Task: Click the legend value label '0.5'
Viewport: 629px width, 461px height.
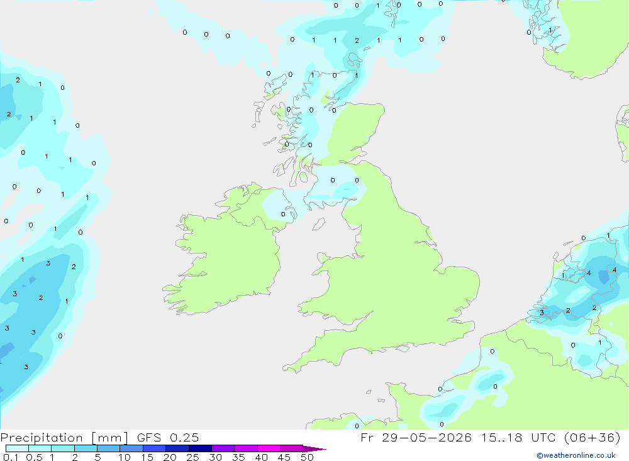Action: tap(34, 457)
